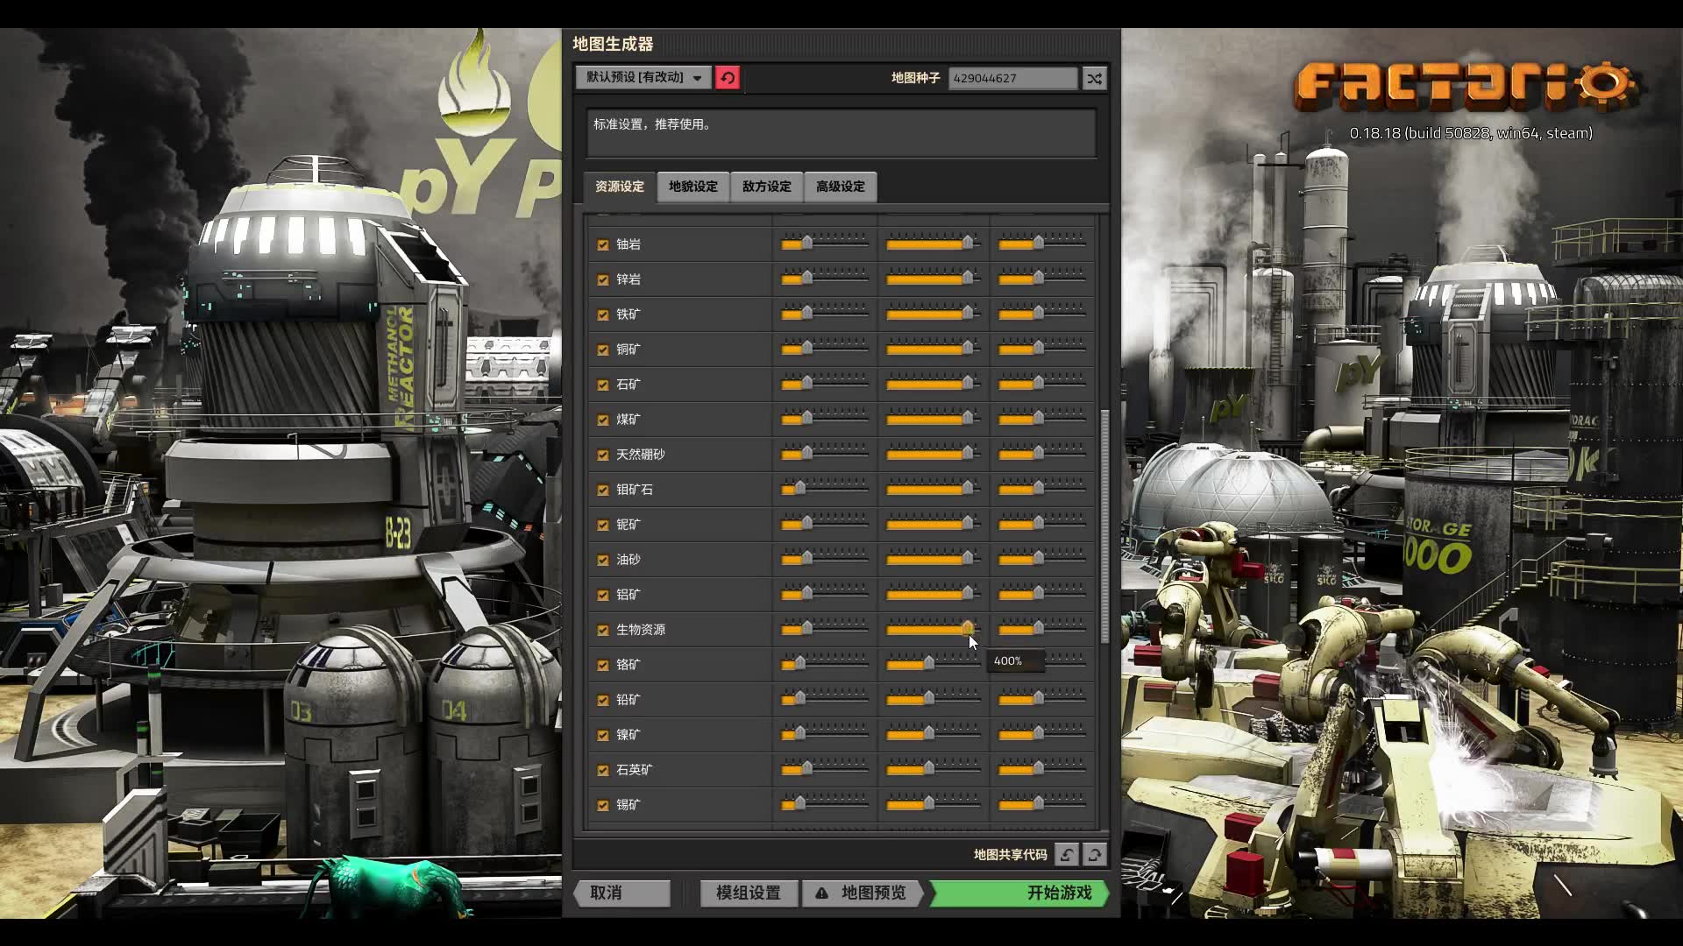
Task: Switch to the 敌方设定 tab
Action: click(x=766, y=187)
